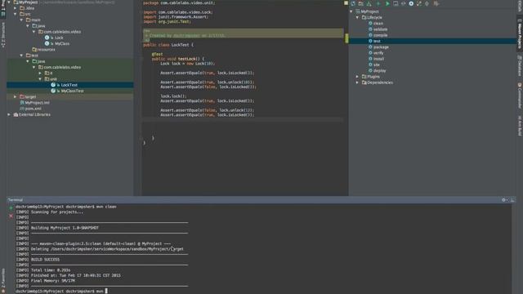The image size is (523, 294).
Task: Select the validate lifecycle goal
Action: [x=380, y=29]
